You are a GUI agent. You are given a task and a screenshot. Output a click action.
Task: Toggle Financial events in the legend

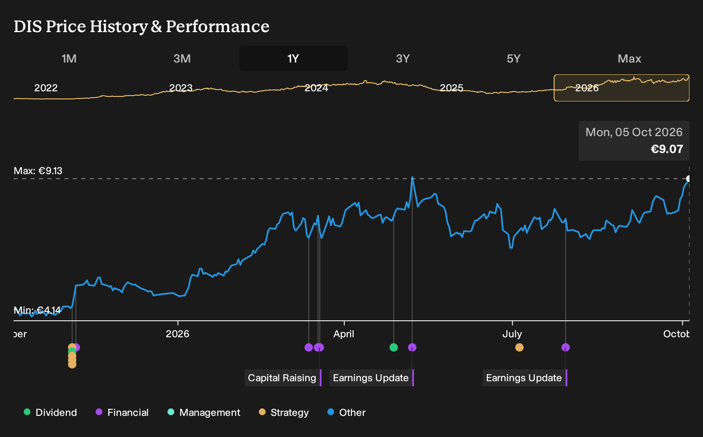pyautogui.click(x=122, y=412)
